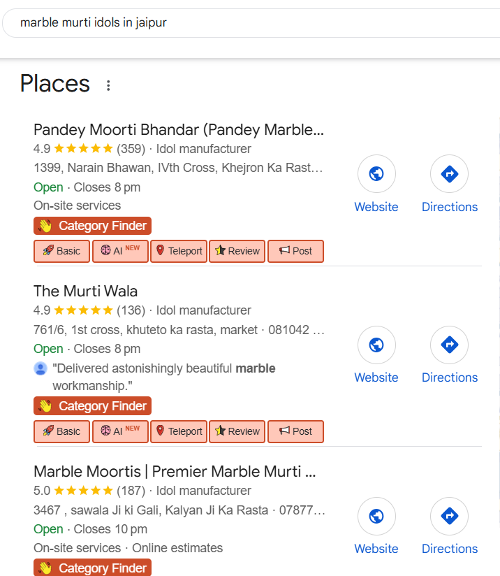The width and height of the screenshot is (500, 576).
Task: Open Review tool for Pandey Moorti Bhandar
Action: (x=238, y=251)
